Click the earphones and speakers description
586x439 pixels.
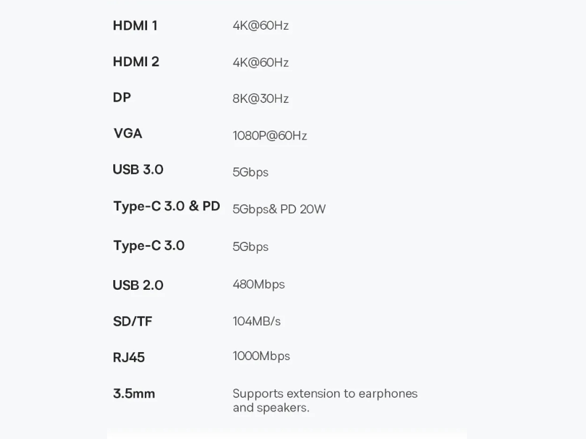[x=325, y=401]
